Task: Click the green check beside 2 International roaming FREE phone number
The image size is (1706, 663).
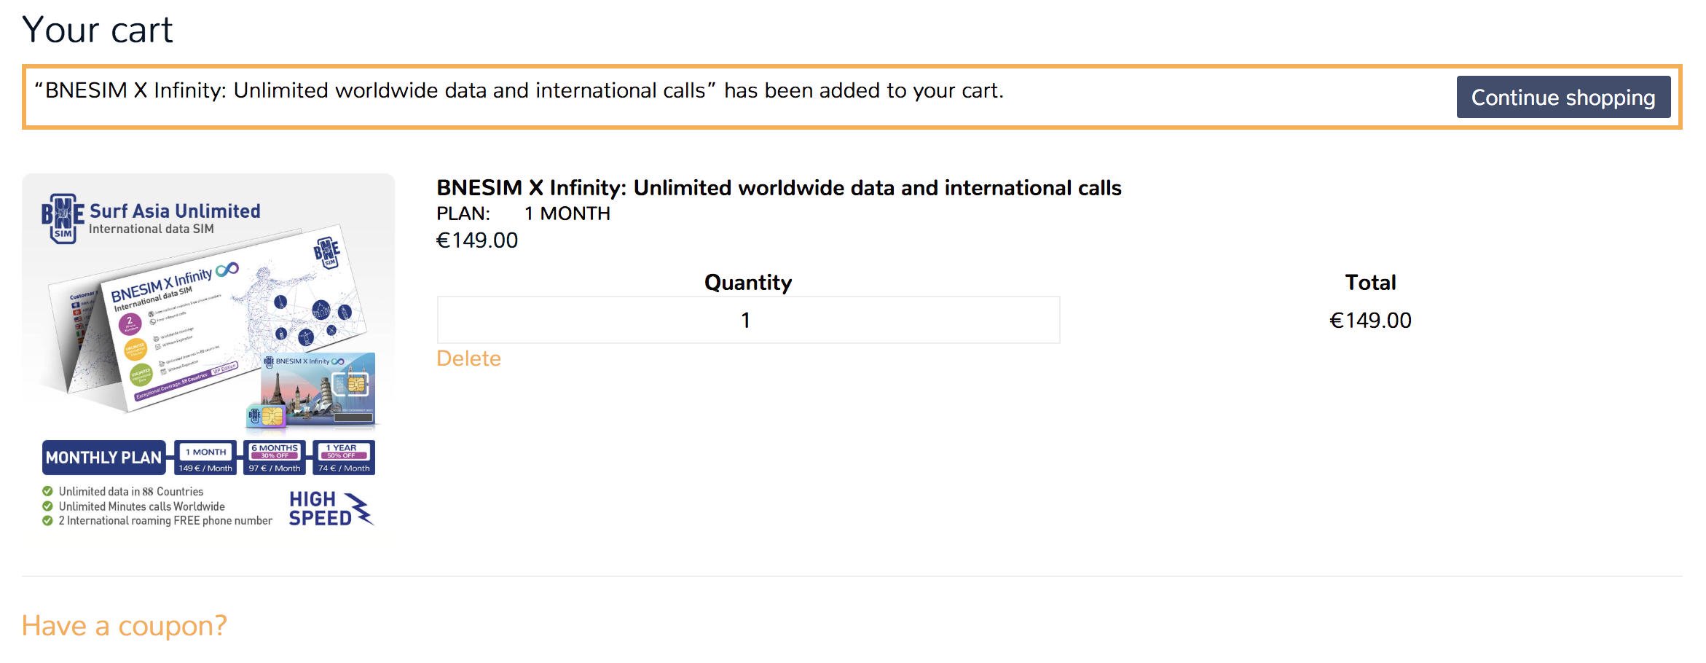Action: tap(47, 520)
